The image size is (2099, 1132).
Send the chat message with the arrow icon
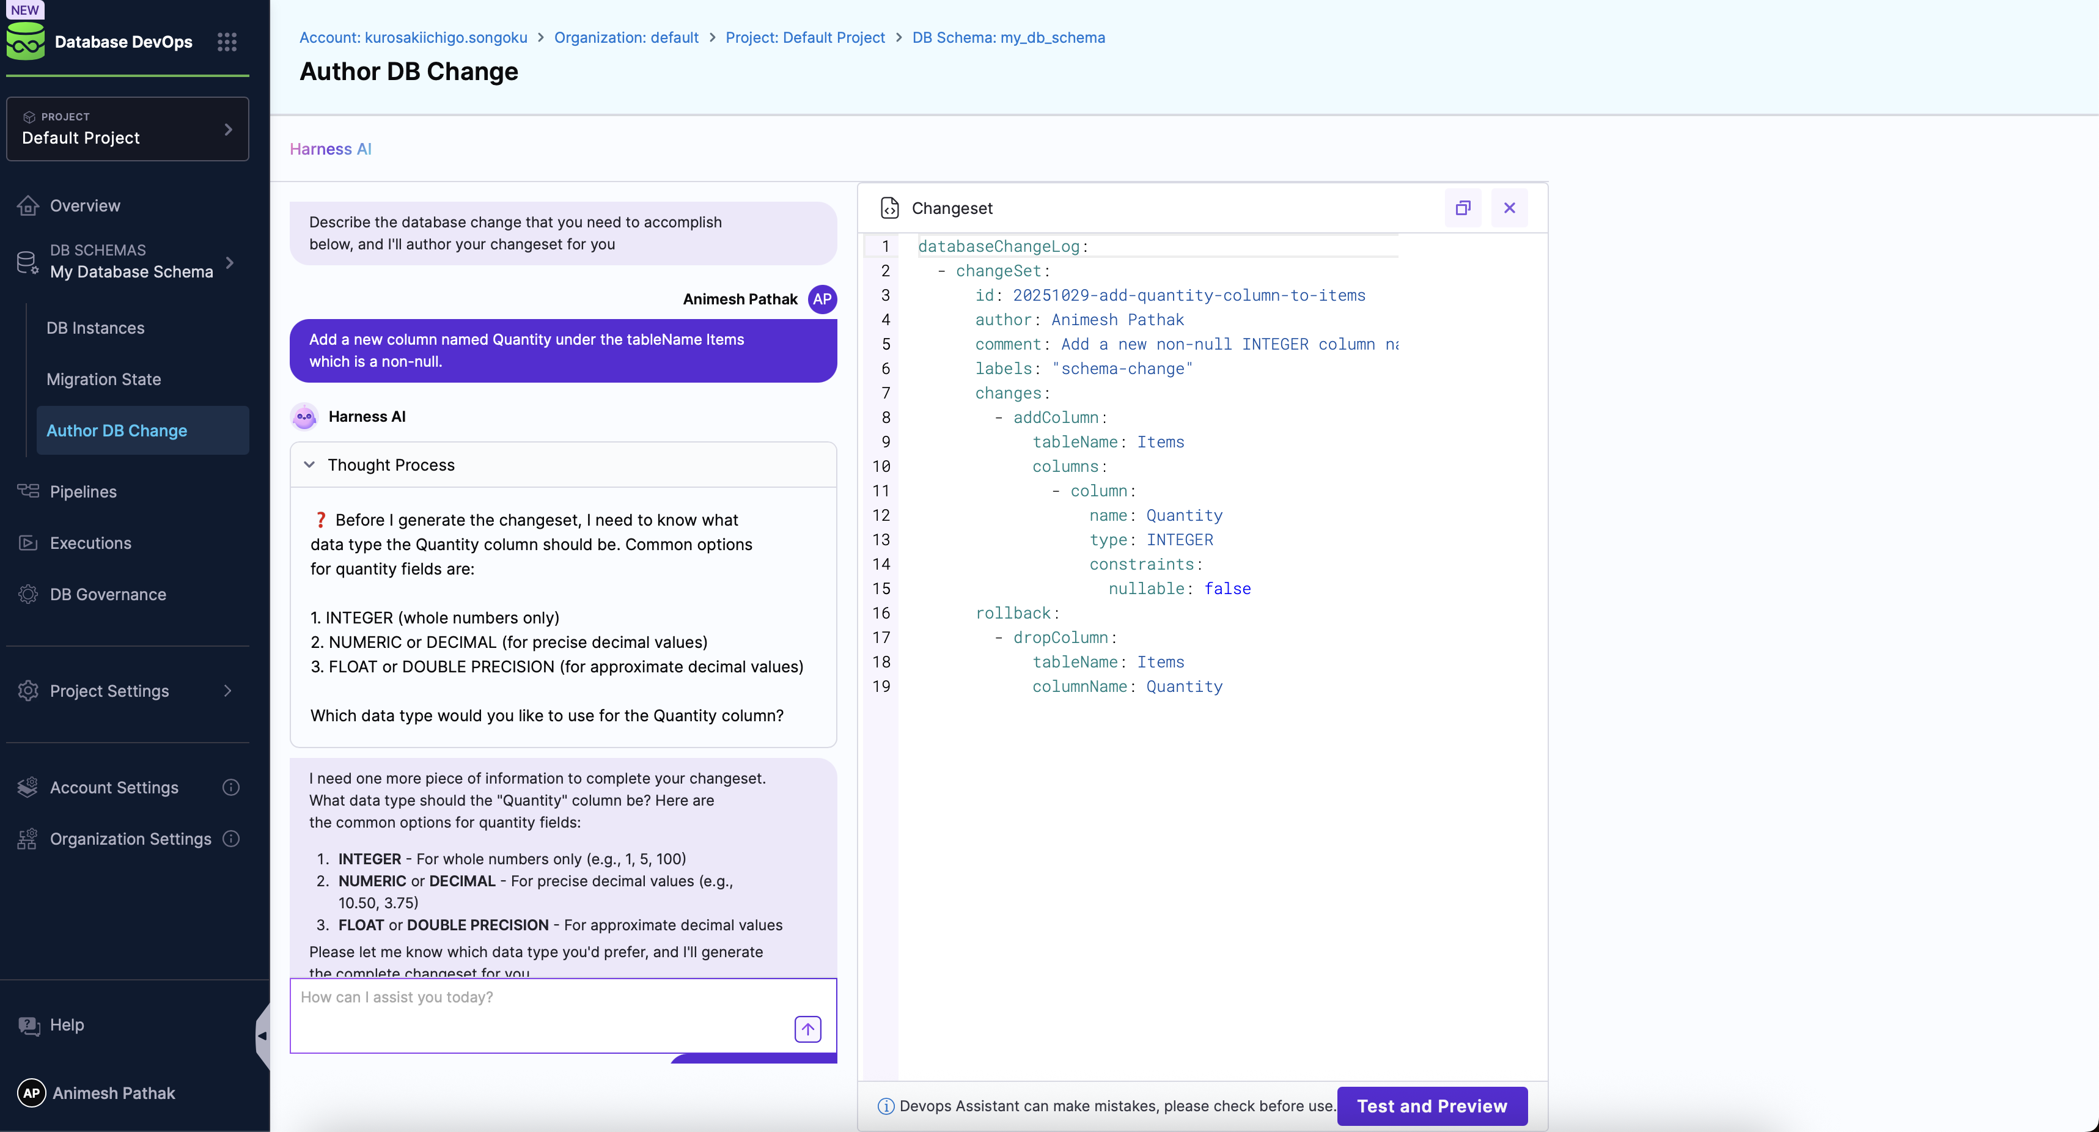pyautogui.click(x=807, y=1029)
